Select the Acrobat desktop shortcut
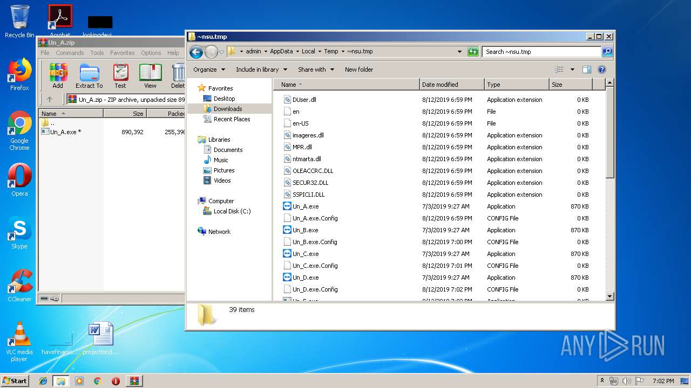The width and height of the screenshot is (691, 388). click(60, 22)
